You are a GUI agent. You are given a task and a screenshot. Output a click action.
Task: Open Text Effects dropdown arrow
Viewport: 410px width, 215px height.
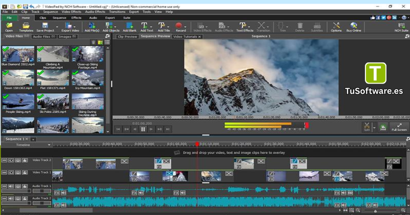tap(249, 27)
